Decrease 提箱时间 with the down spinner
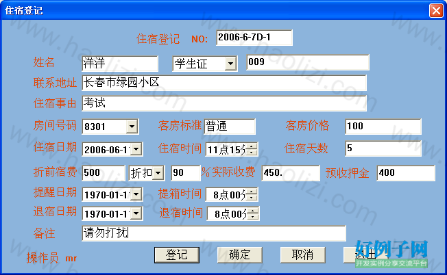Image resolution: width=447 pixels, height=275 pixels. [x=252, y=198]
